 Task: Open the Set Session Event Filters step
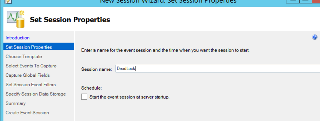31,84
